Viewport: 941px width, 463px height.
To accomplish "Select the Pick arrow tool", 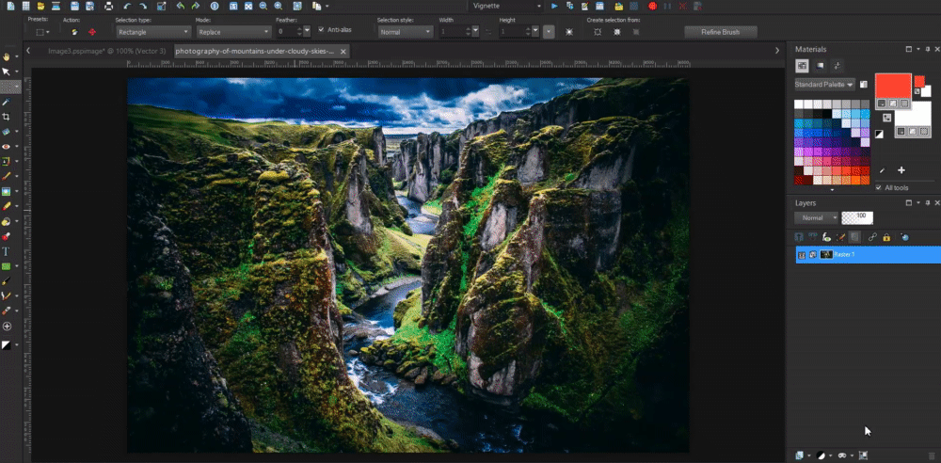I will pyautogui.click(x=7, y=72).
